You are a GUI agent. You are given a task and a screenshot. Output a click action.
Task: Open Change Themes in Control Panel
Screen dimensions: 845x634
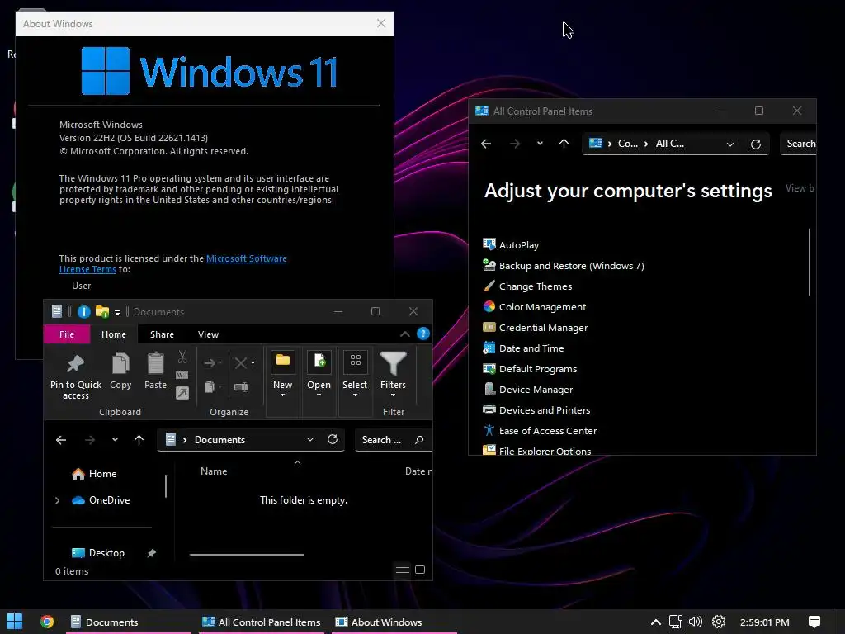tap(535, 286)
